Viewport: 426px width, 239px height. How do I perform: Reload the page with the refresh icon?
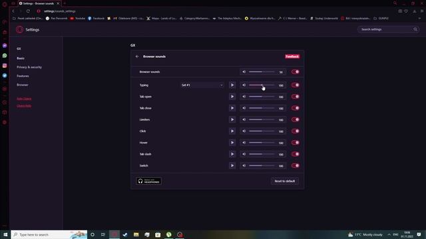tap(28, 11)
